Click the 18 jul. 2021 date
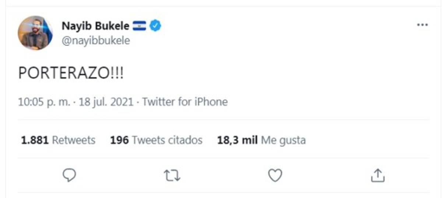The height and width of the screenshot is (198, 442). (106, 102)
